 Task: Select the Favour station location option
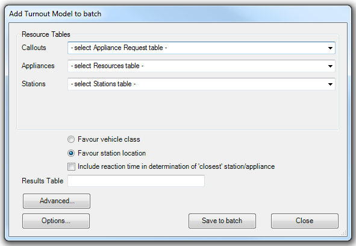click(x=71, y=153)
